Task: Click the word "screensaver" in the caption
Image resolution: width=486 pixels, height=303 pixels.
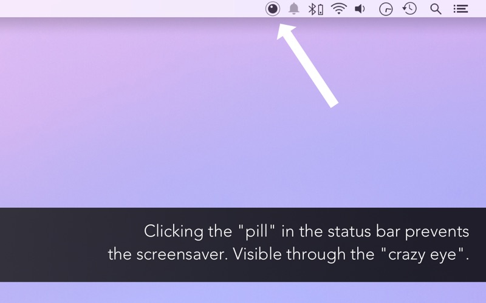Action: tap(182, 255)
